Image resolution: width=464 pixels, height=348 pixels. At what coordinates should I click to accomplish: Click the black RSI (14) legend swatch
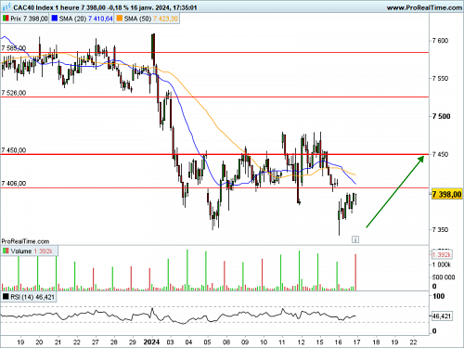point(6,297)
